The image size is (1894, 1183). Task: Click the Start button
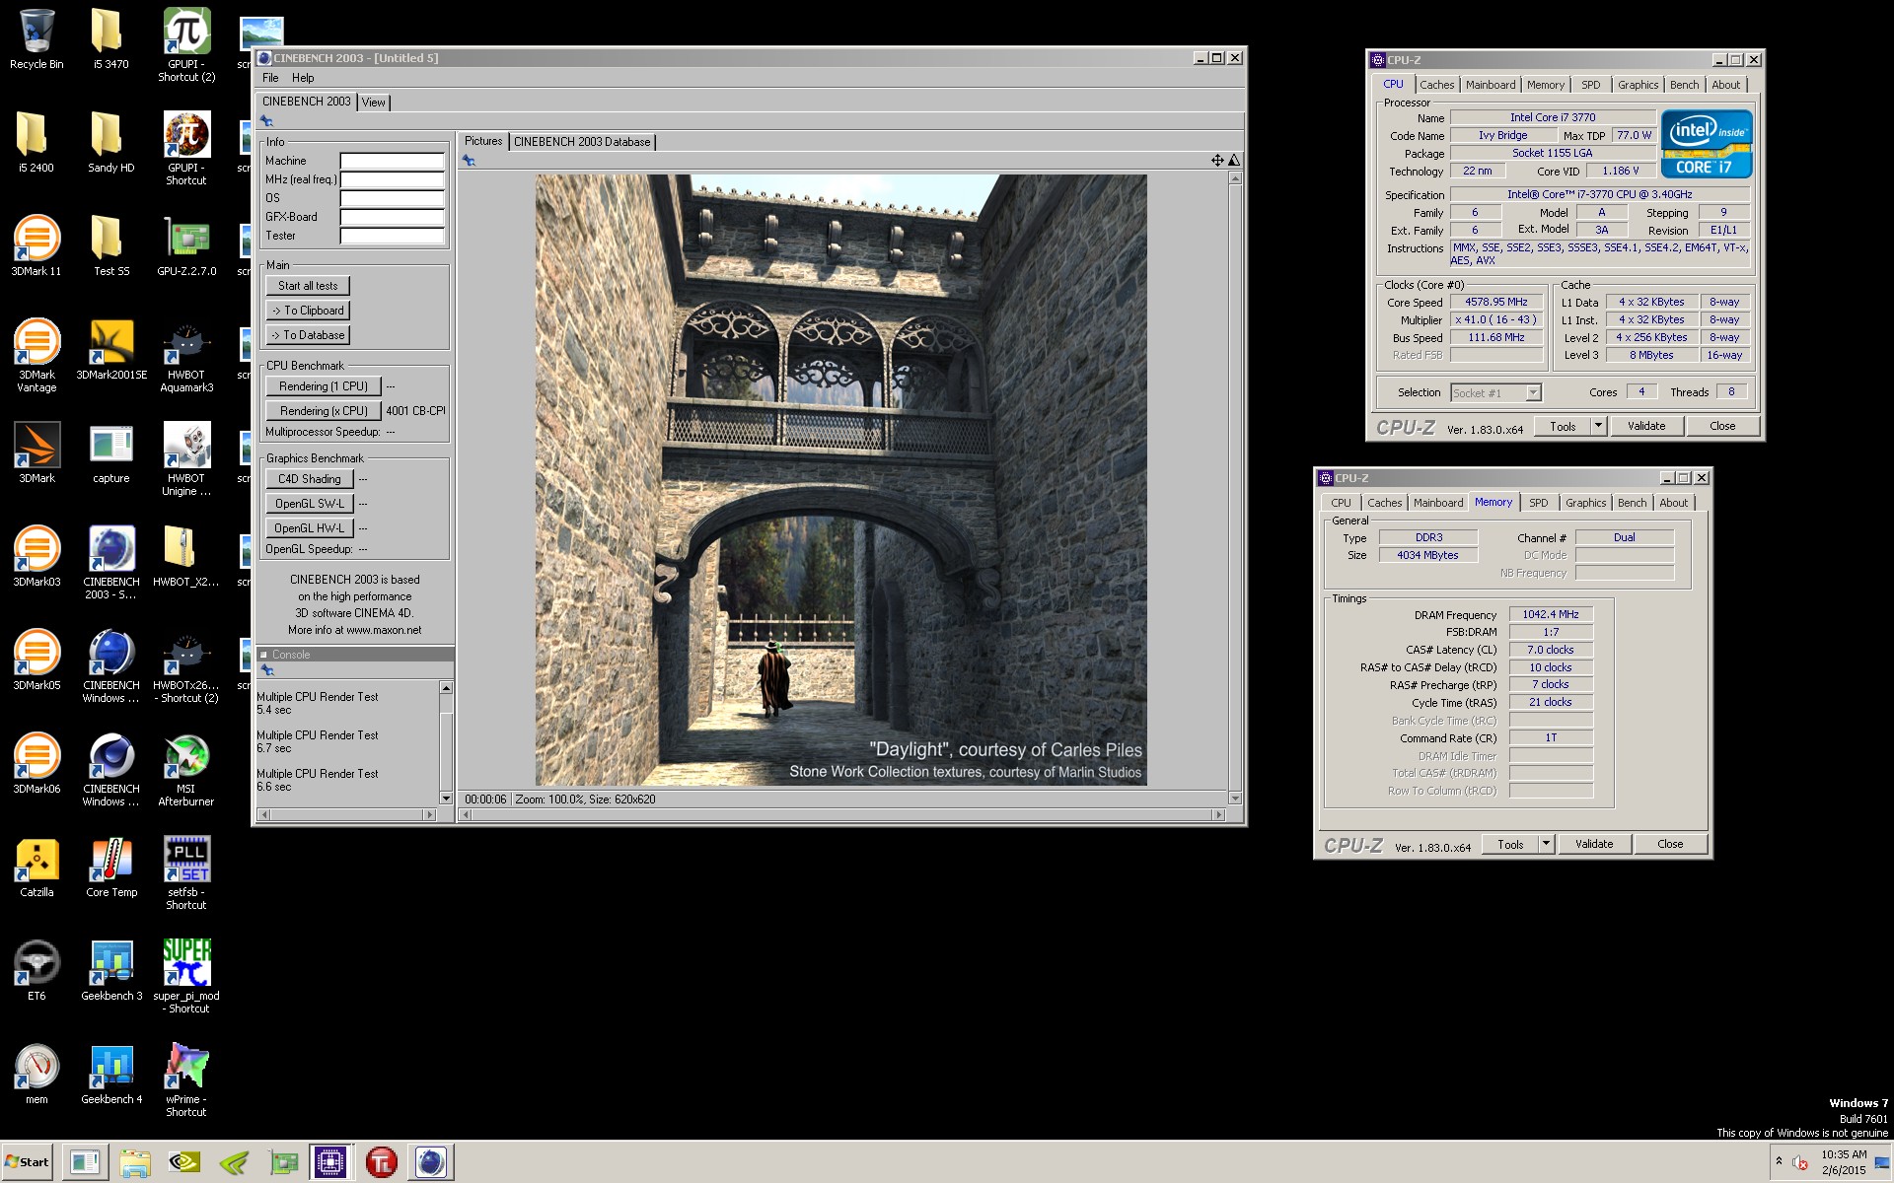pos(28,1162)
